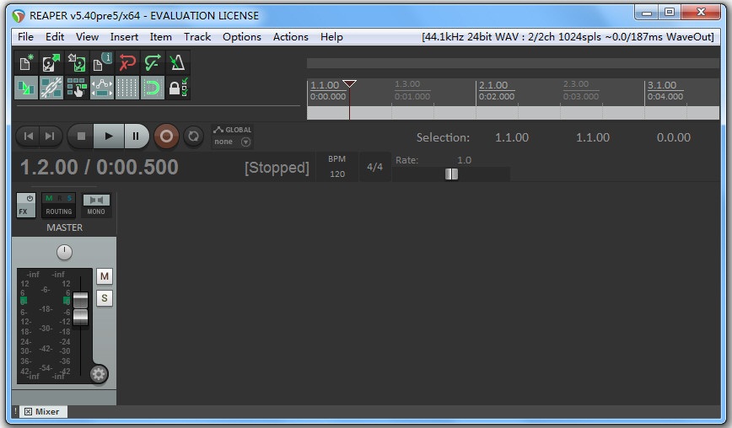The image size is (732, 428).
Task: Click the time display 1.2.00 / 0:00.500
Action: click(x=99, y=167)
